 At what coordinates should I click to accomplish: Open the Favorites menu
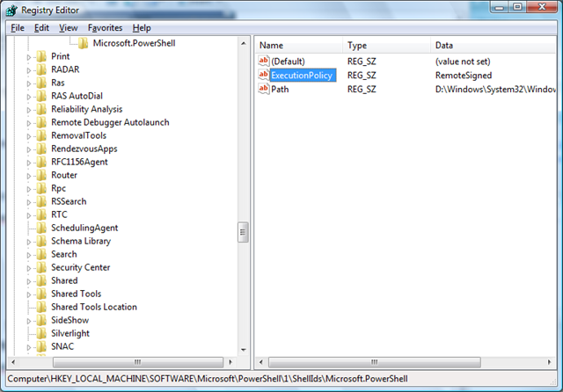(106, 28)
